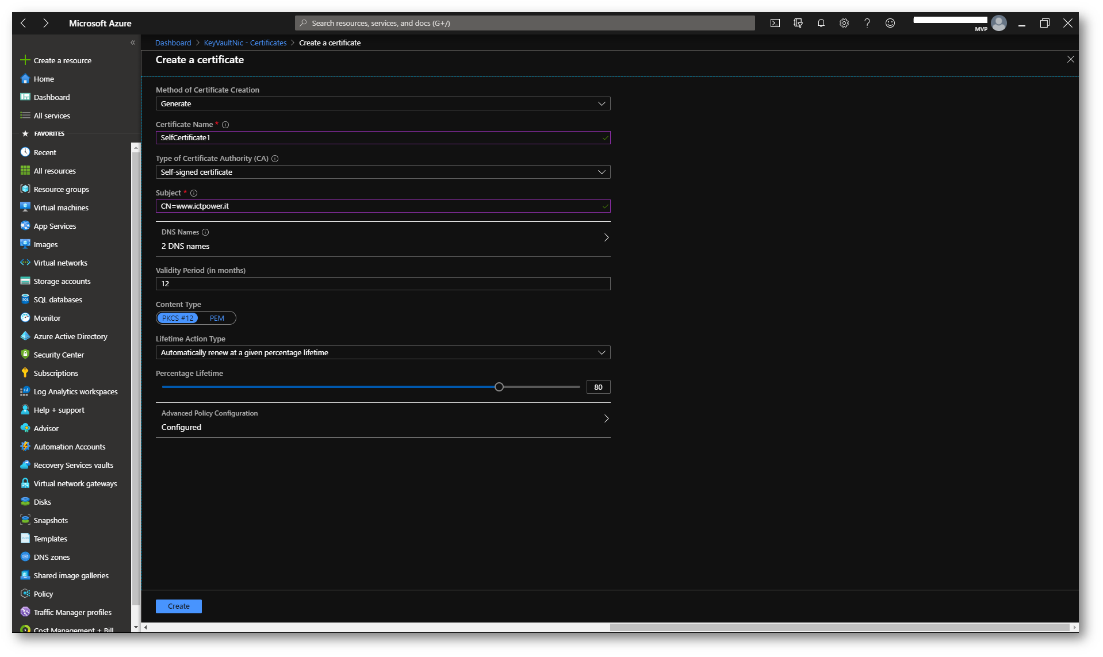Click the Subscriptions key icon
Viewport: 1103px width, 657px height.
pos(25,372)
